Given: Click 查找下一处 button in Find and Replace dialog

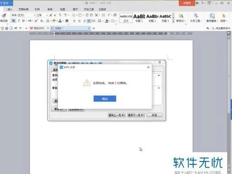Looking at the screenshot, I should pyautogui.click(x=136, y=115).
